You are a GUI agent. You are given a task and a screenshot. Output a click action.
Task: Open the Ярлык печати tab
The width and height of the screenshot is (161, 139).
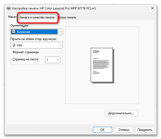coord(67,17)
